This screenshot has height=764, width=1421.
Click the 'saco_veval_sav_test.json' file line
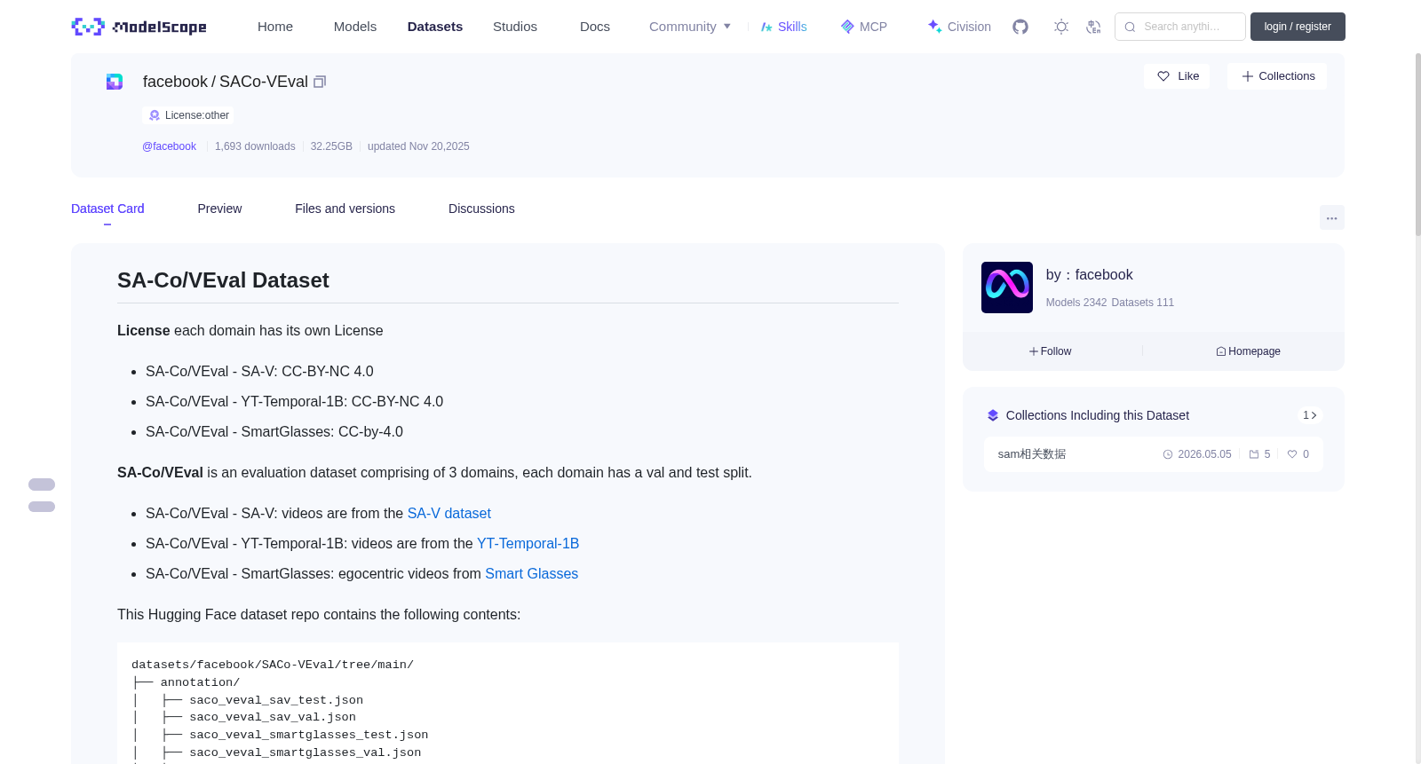click(x=276, y=700)
